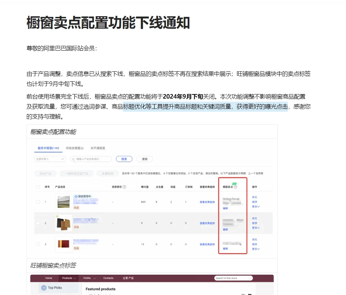This screenshot has width=346, height=295.
Task: Open the 全部负责人 dropdown
Action: (49, 159)
